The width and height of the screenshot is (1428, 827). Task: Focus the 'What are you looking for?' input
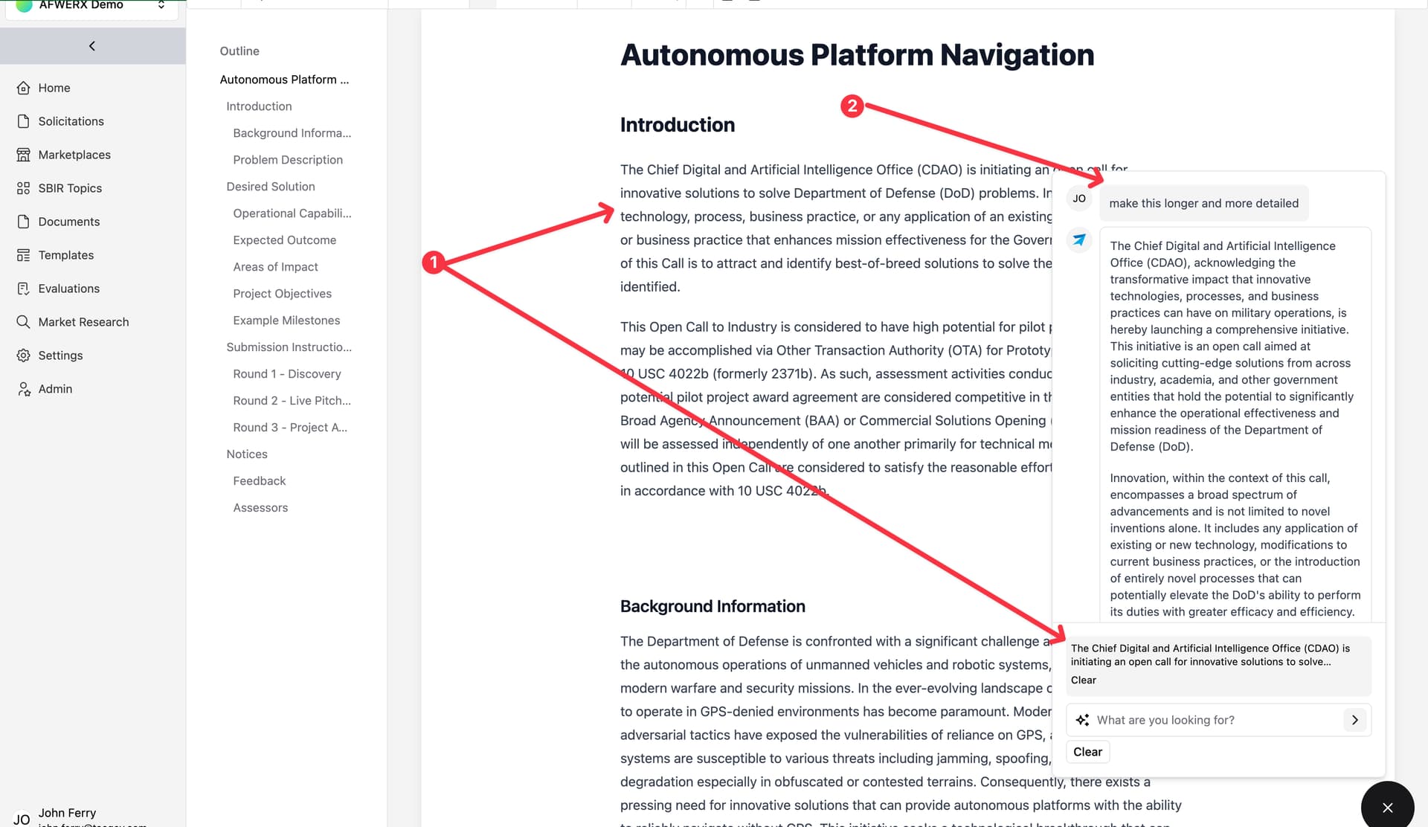coord(1218,720)
